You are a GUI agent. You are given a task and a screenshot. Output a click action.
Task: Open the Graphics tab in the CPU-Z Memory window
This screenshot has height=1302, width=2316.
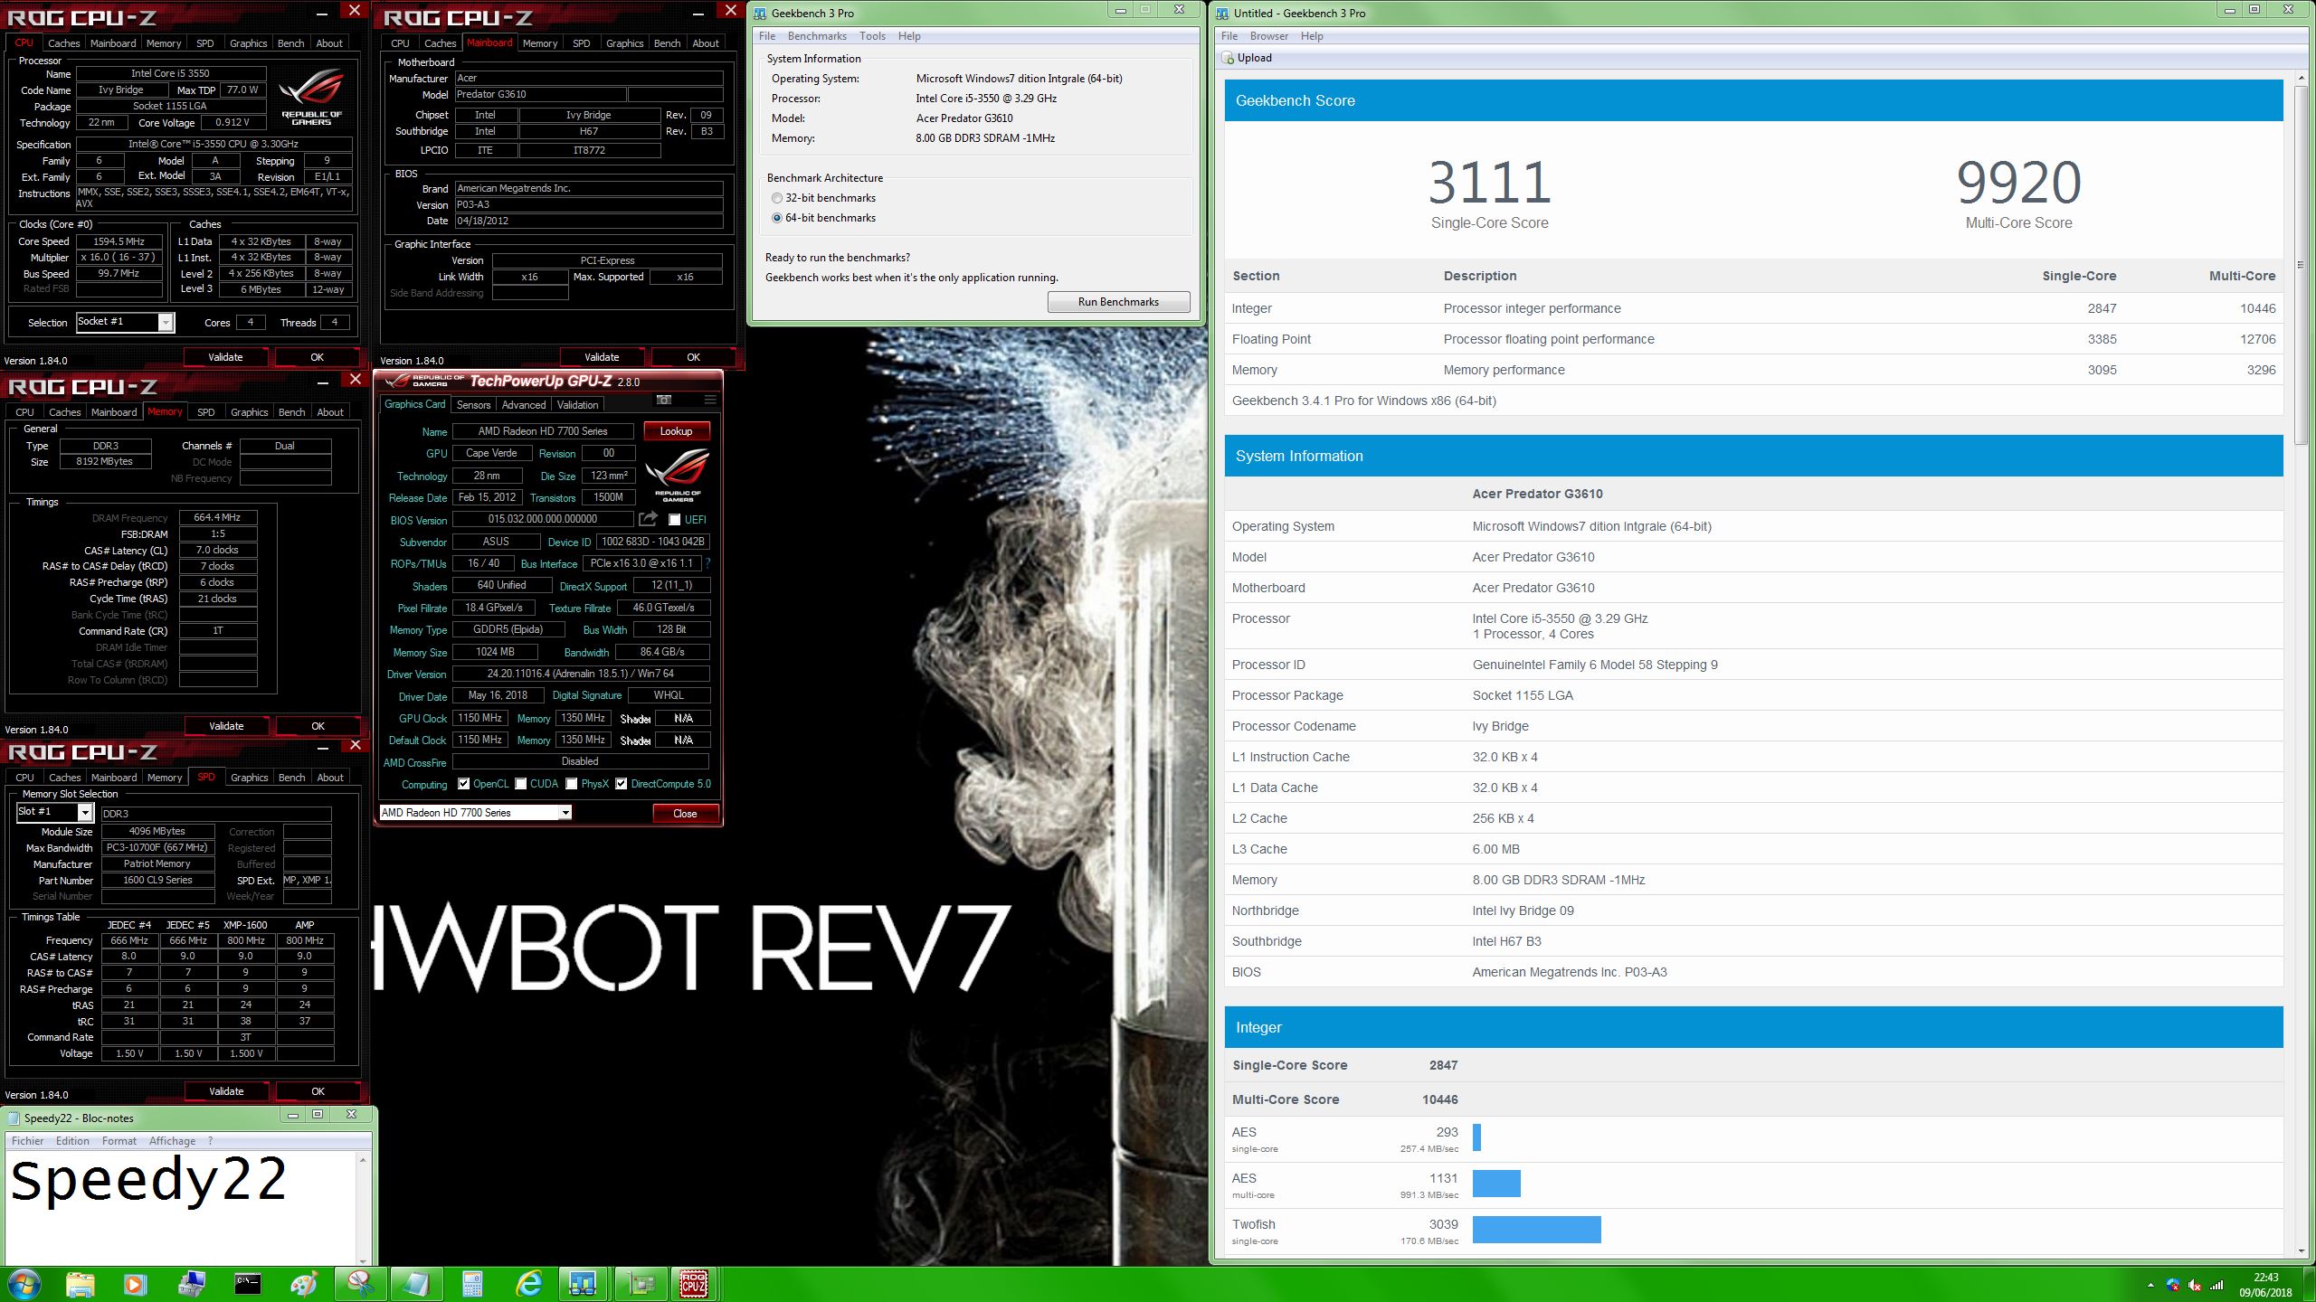[249, 412]
